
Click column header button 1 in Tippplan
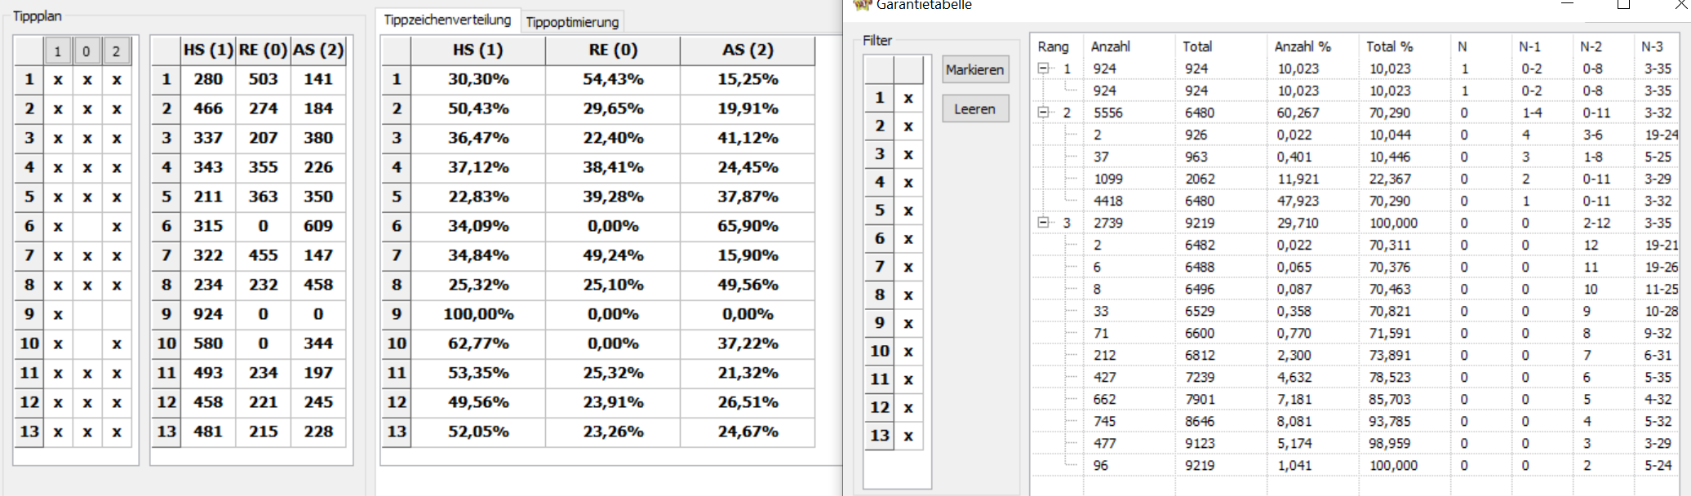[x=57, y=51]
